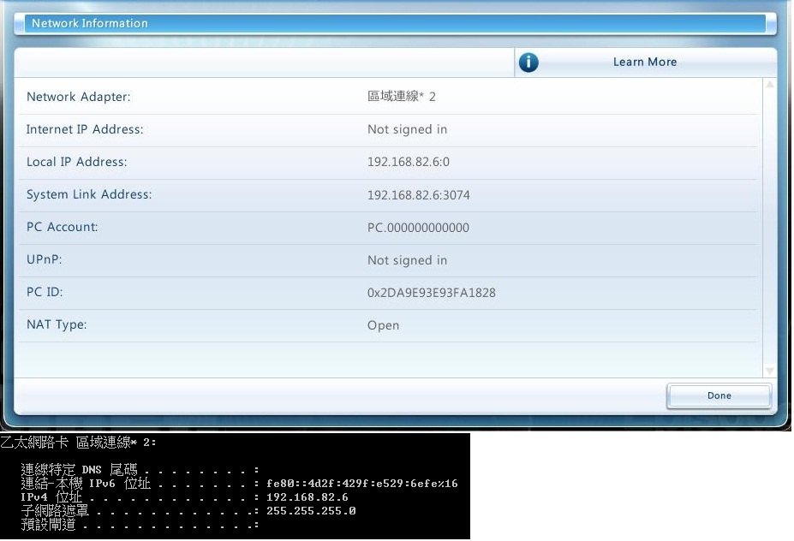Click the blue info icon beside Learn More
The width and height of the screenshot is (794, 541).
pyautogui.click(x=528, y=62)
